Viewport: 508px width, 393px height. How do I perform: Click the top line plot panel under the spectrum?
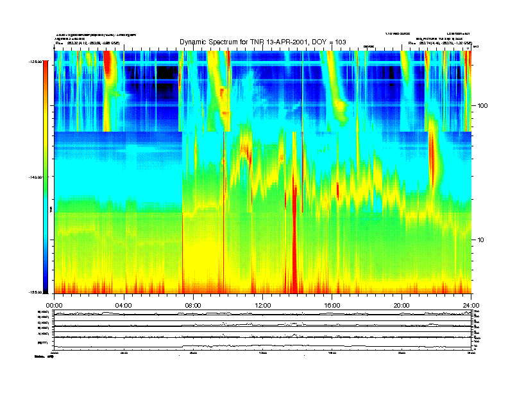pyautogui.click(x=263, y=313)
